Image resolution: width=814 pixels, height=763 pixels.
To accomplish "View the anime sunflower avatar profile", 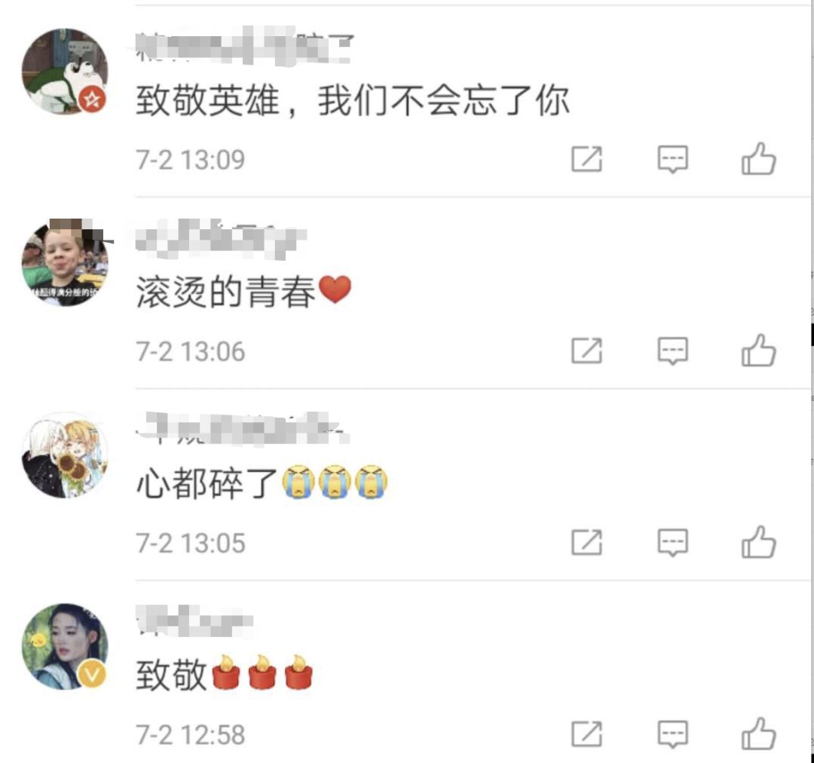I will coord(65,455).
